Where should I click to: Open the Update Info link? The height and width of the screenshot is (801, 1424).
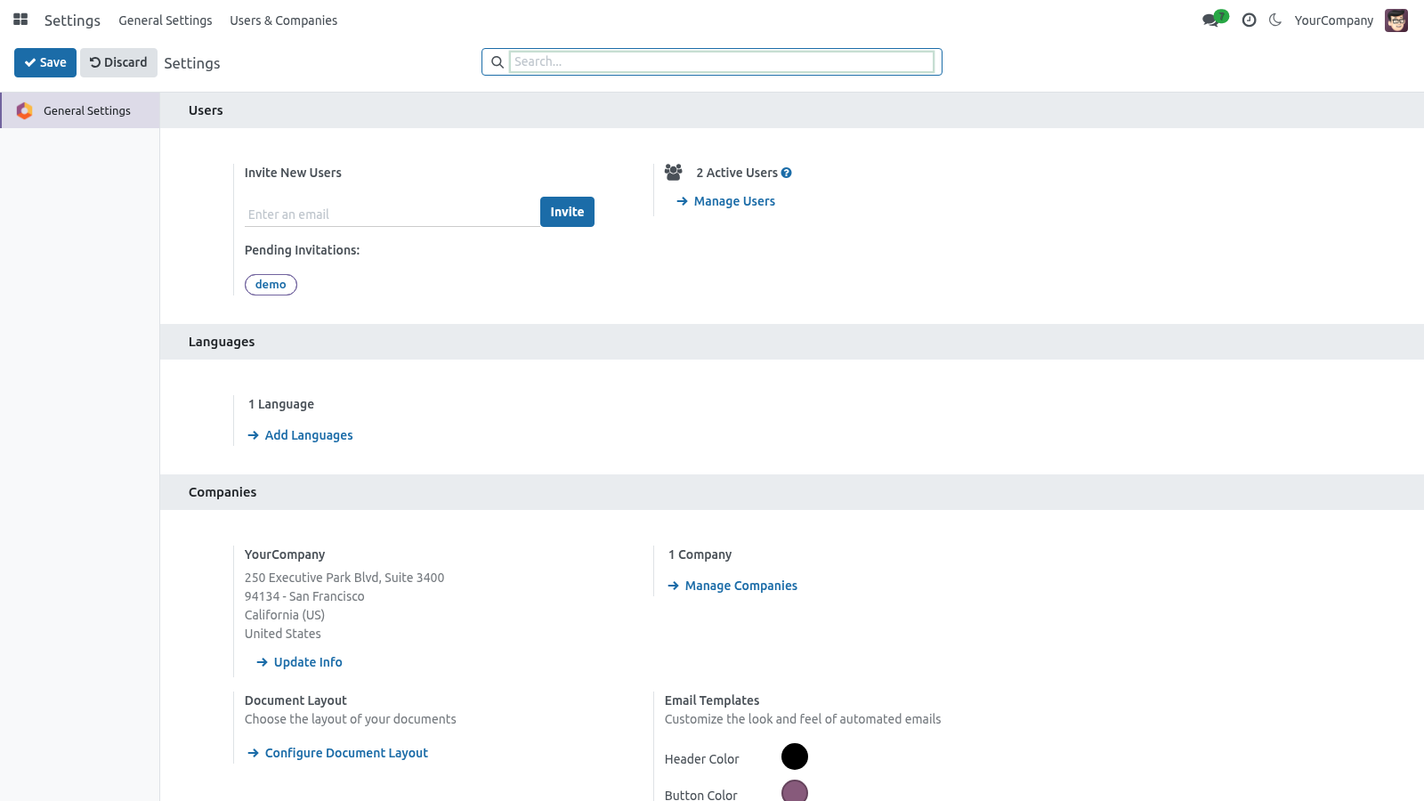point(299,662)
